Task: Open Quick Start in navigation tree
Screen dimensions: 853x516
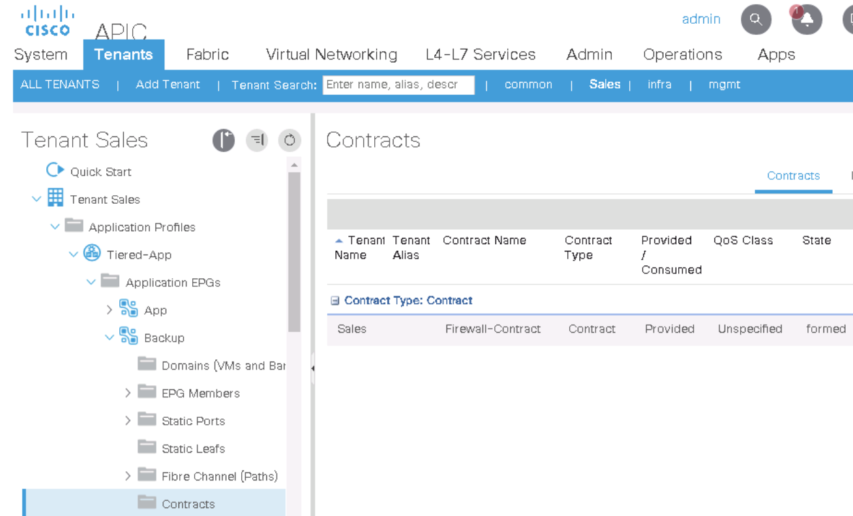Action: tap(100, 171)
